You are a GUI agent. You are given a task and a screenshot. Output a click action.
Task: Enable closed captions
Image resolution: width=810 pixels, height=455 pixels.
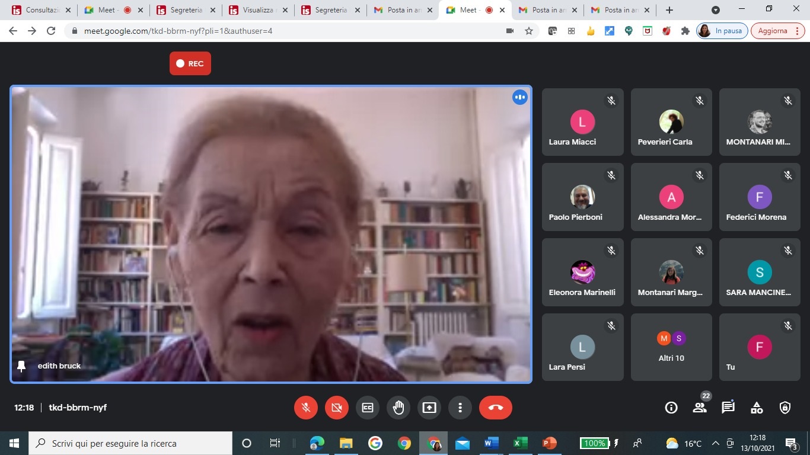(368, 408)
